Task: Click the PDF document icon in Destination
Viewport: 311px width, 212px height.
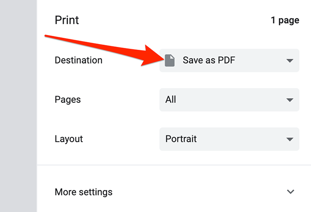Action: tap(169, 61)
